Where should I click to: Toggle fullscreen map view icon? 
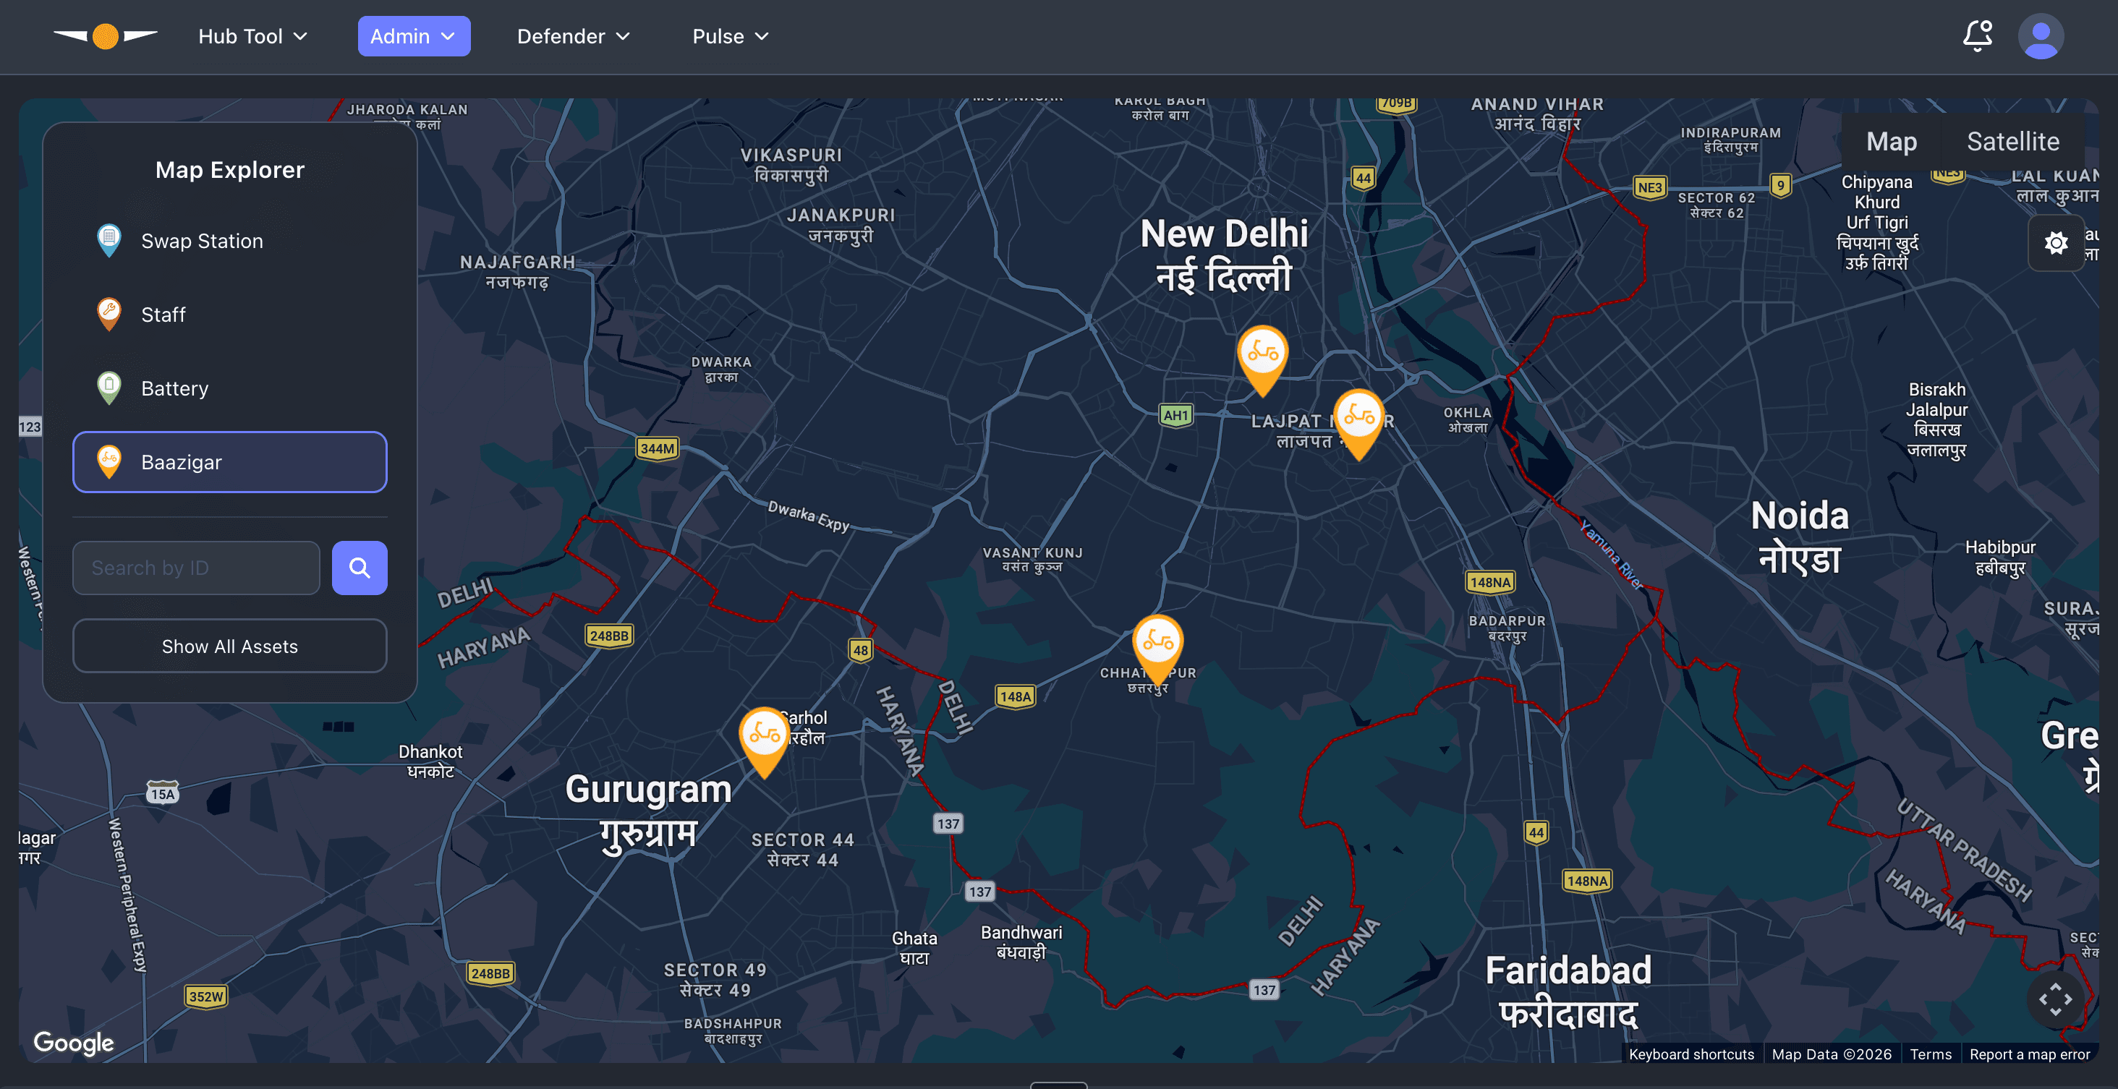point(2054,999)
